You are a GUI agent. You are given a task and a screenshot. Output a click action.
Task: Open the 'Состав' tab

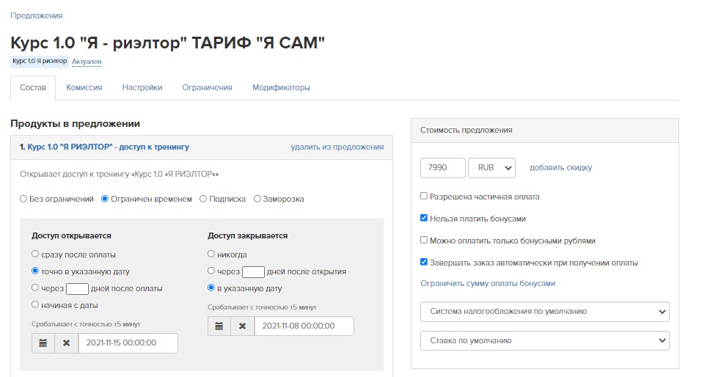tap(33, 88)
